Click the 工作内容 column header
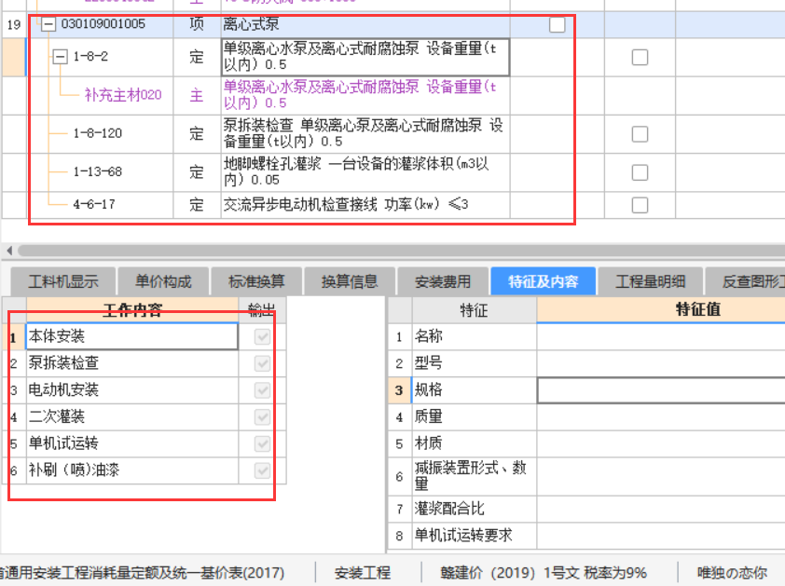785x586 pixels. point(132,309)
